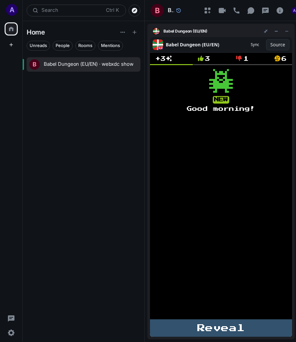Image resolution: width=296 pixels, height=342 pixels.
Task: Open the settings gear
Action: 11,333
